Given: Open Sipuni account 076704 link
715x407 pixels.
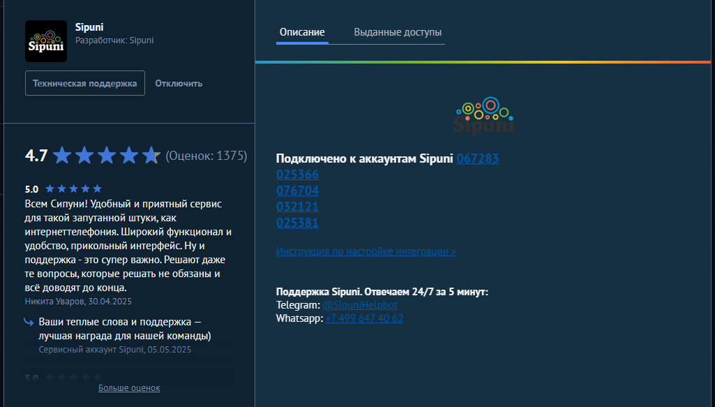Looking at the screenshot, I should (297, 191).
